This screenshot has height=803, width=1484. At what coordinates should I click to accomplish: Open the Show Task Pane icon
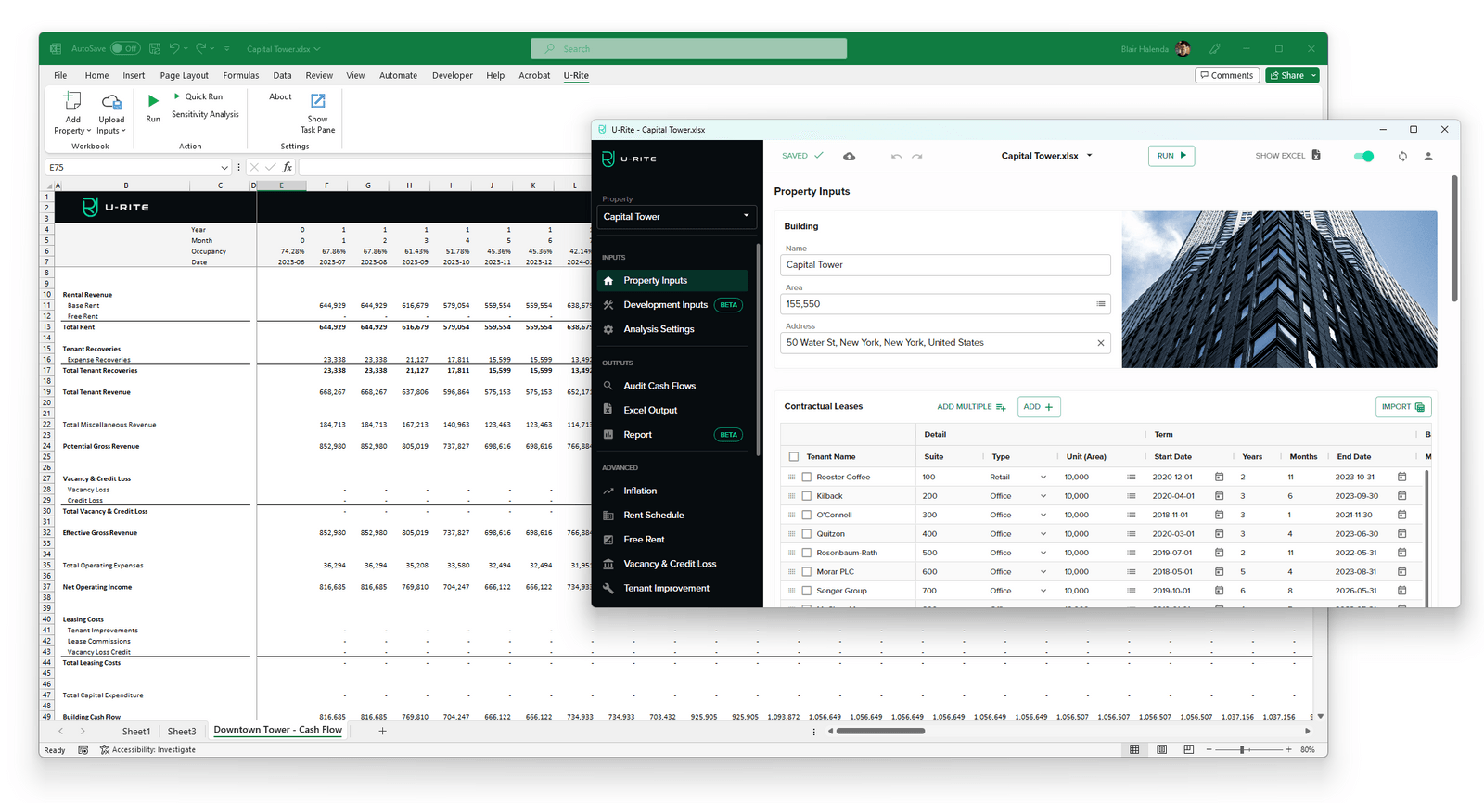(x=317, y=100)
